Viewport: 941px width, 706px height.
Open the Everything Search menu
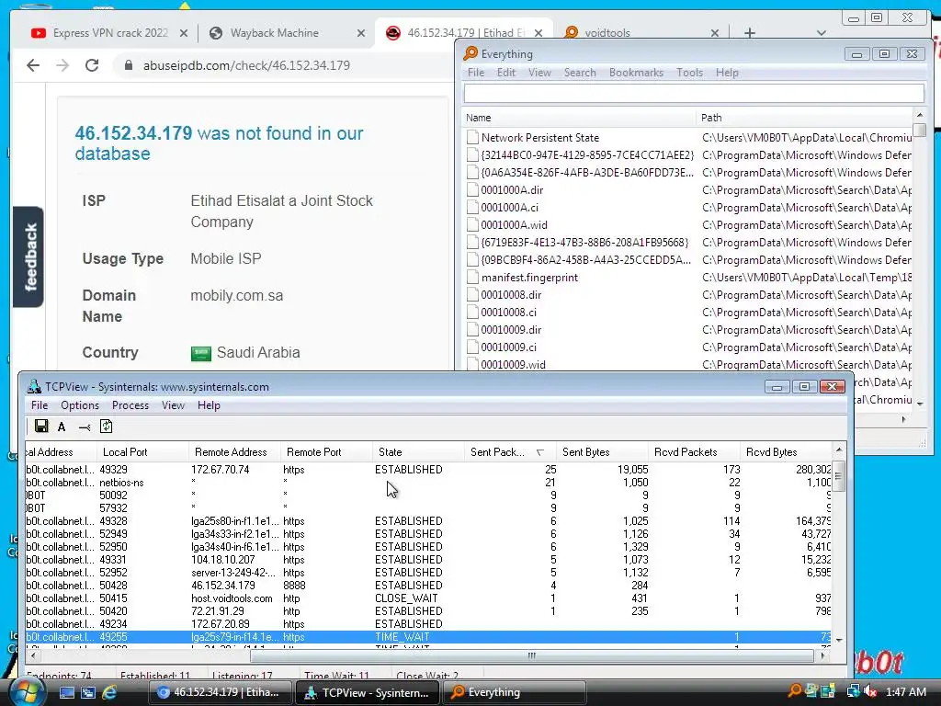click(x=580, y=73)
